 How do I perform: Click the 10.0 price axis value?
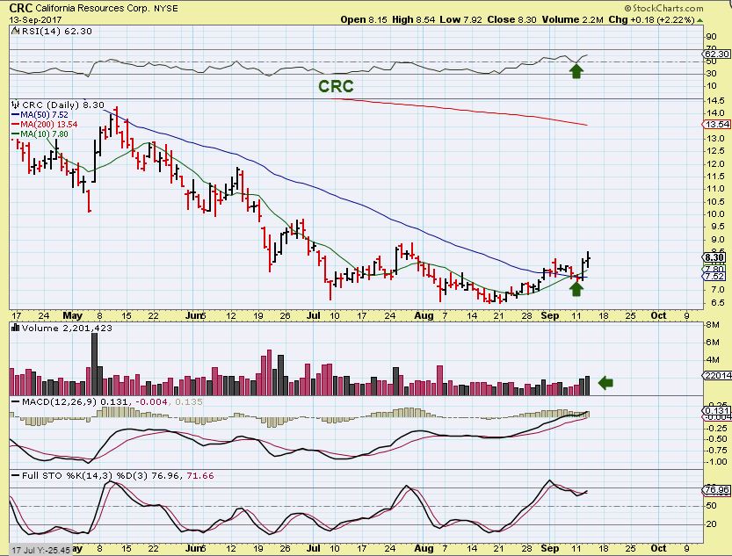pos(715,214)
